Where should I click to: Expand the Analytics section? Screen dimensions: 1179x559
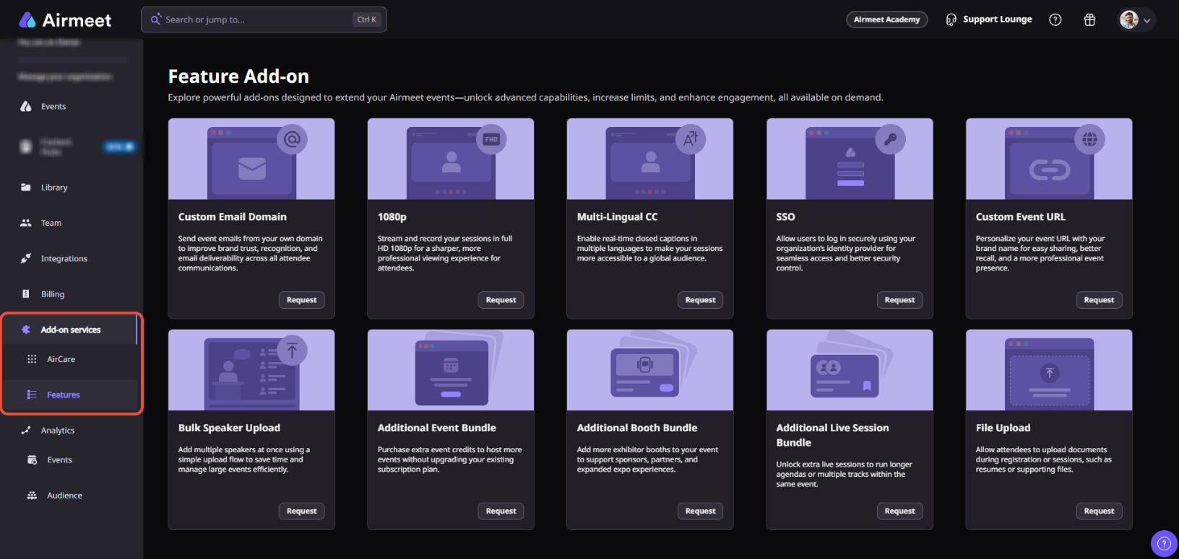[x=58, y=431]
